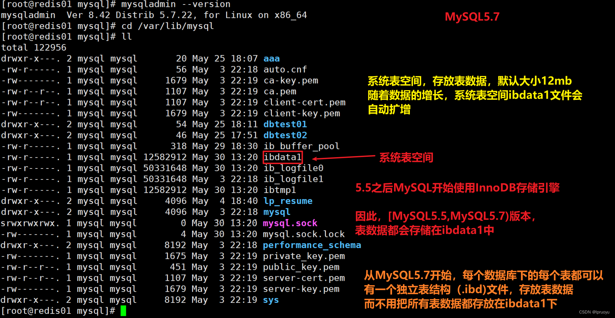Click the 'client-cert.pem' file name
The image size is (615, 318).
305,103
